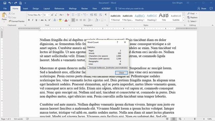Open Font dialog box launcher

(69, 26)
